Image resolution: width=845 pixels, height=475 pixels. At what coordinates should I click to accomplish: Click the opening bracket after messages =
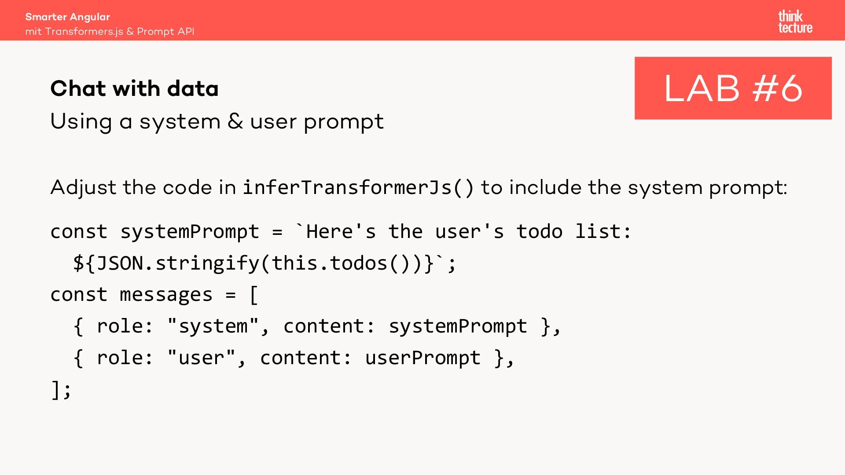pyautogui.click(x=254, y=295)
